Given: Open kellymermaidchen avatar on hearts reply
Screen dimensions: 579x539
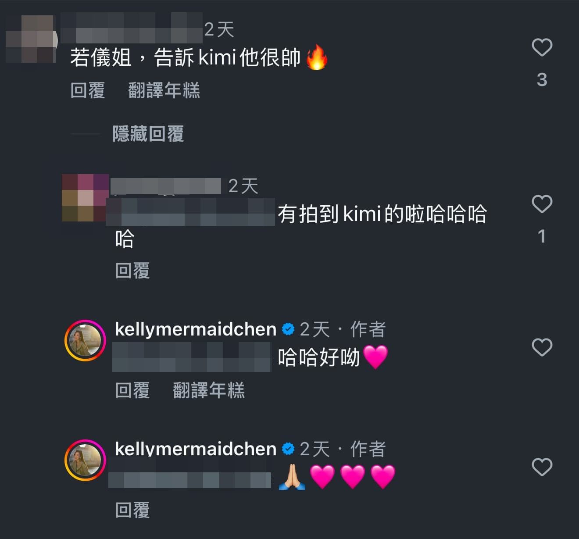Looking at the screenshot, I should click(85, 460).
